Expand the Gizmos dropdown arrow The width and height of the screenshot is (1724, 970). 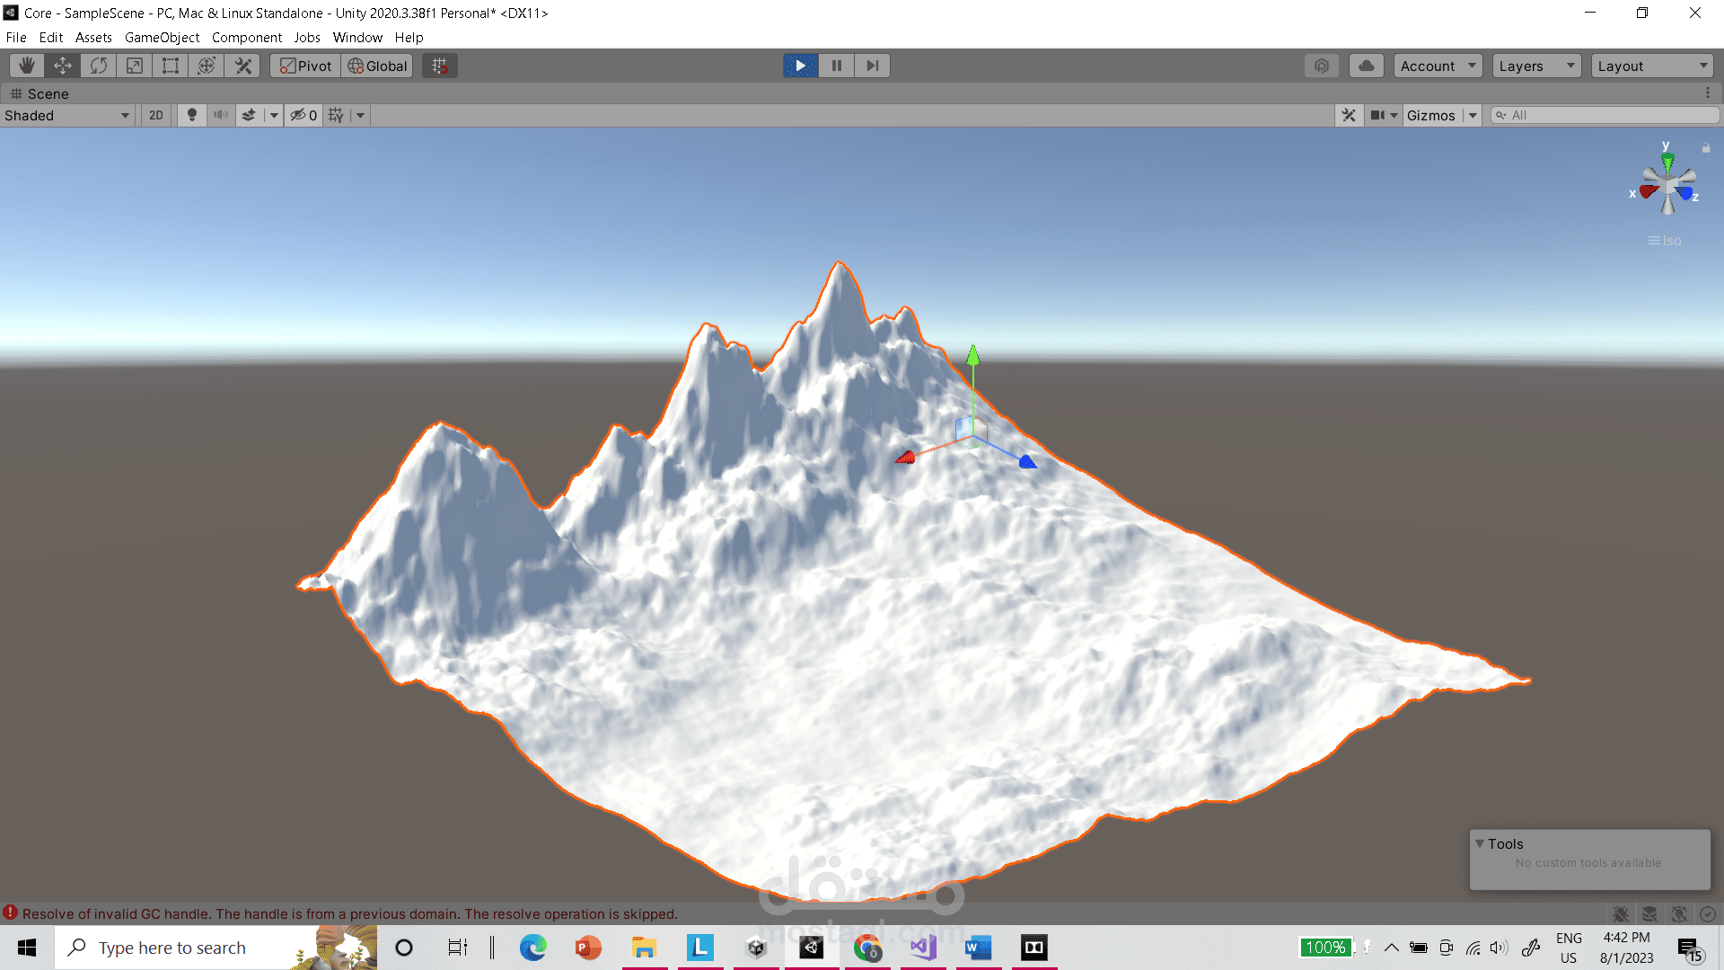tap(1473, 115)
